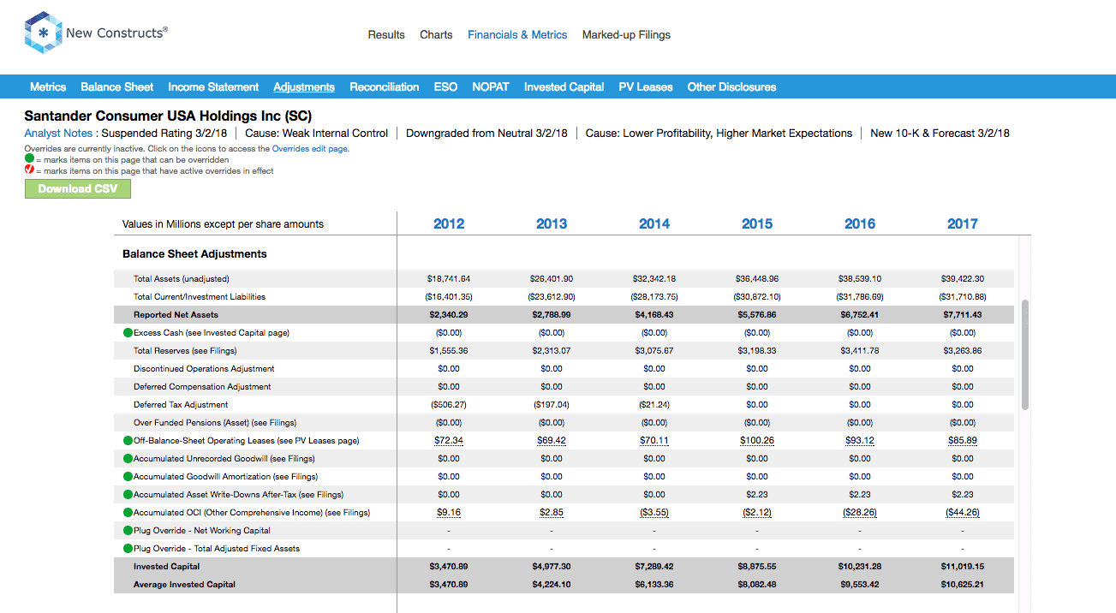Open the Analyst Notes link
The width and height of the screenshot is (1116, 613).
click(x=58, y=133)
